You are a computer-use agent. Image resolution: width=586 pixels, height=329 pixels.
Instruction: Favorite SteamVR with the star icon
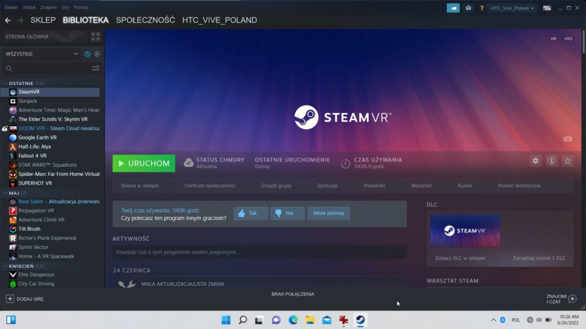click(x=567, y=161)
